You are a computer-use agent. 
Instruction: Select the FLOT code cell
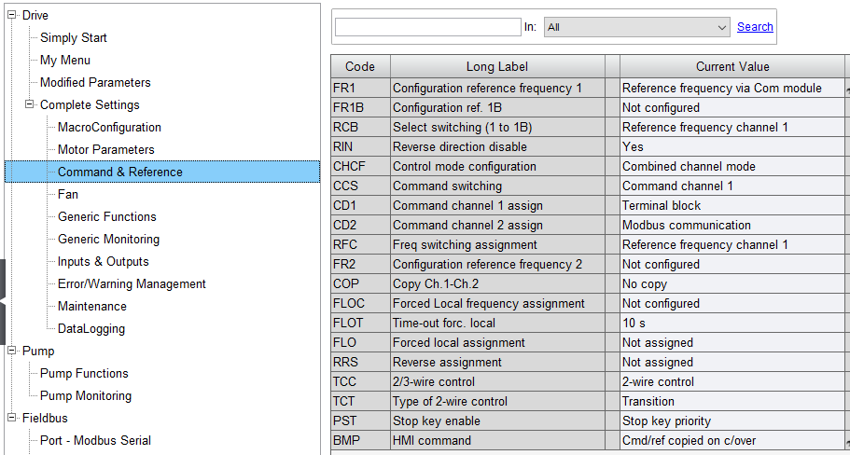[x=360, y=323]
